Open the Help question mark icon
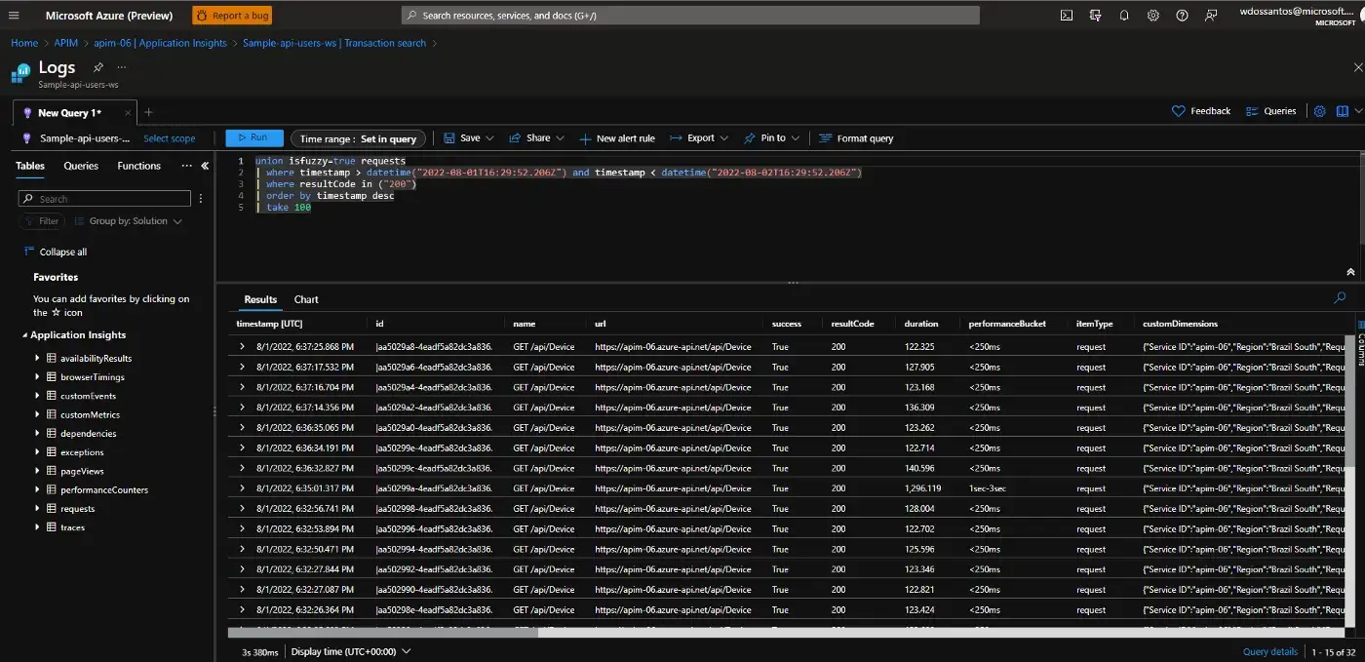This screenshot has height=662, width=1365. coord(1182,16)
